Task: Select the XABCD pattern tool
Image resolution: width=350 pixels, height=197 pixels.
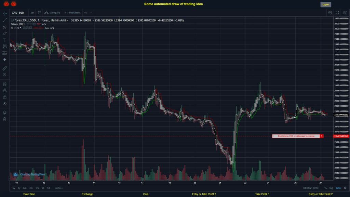Action: tap(5, 46)
